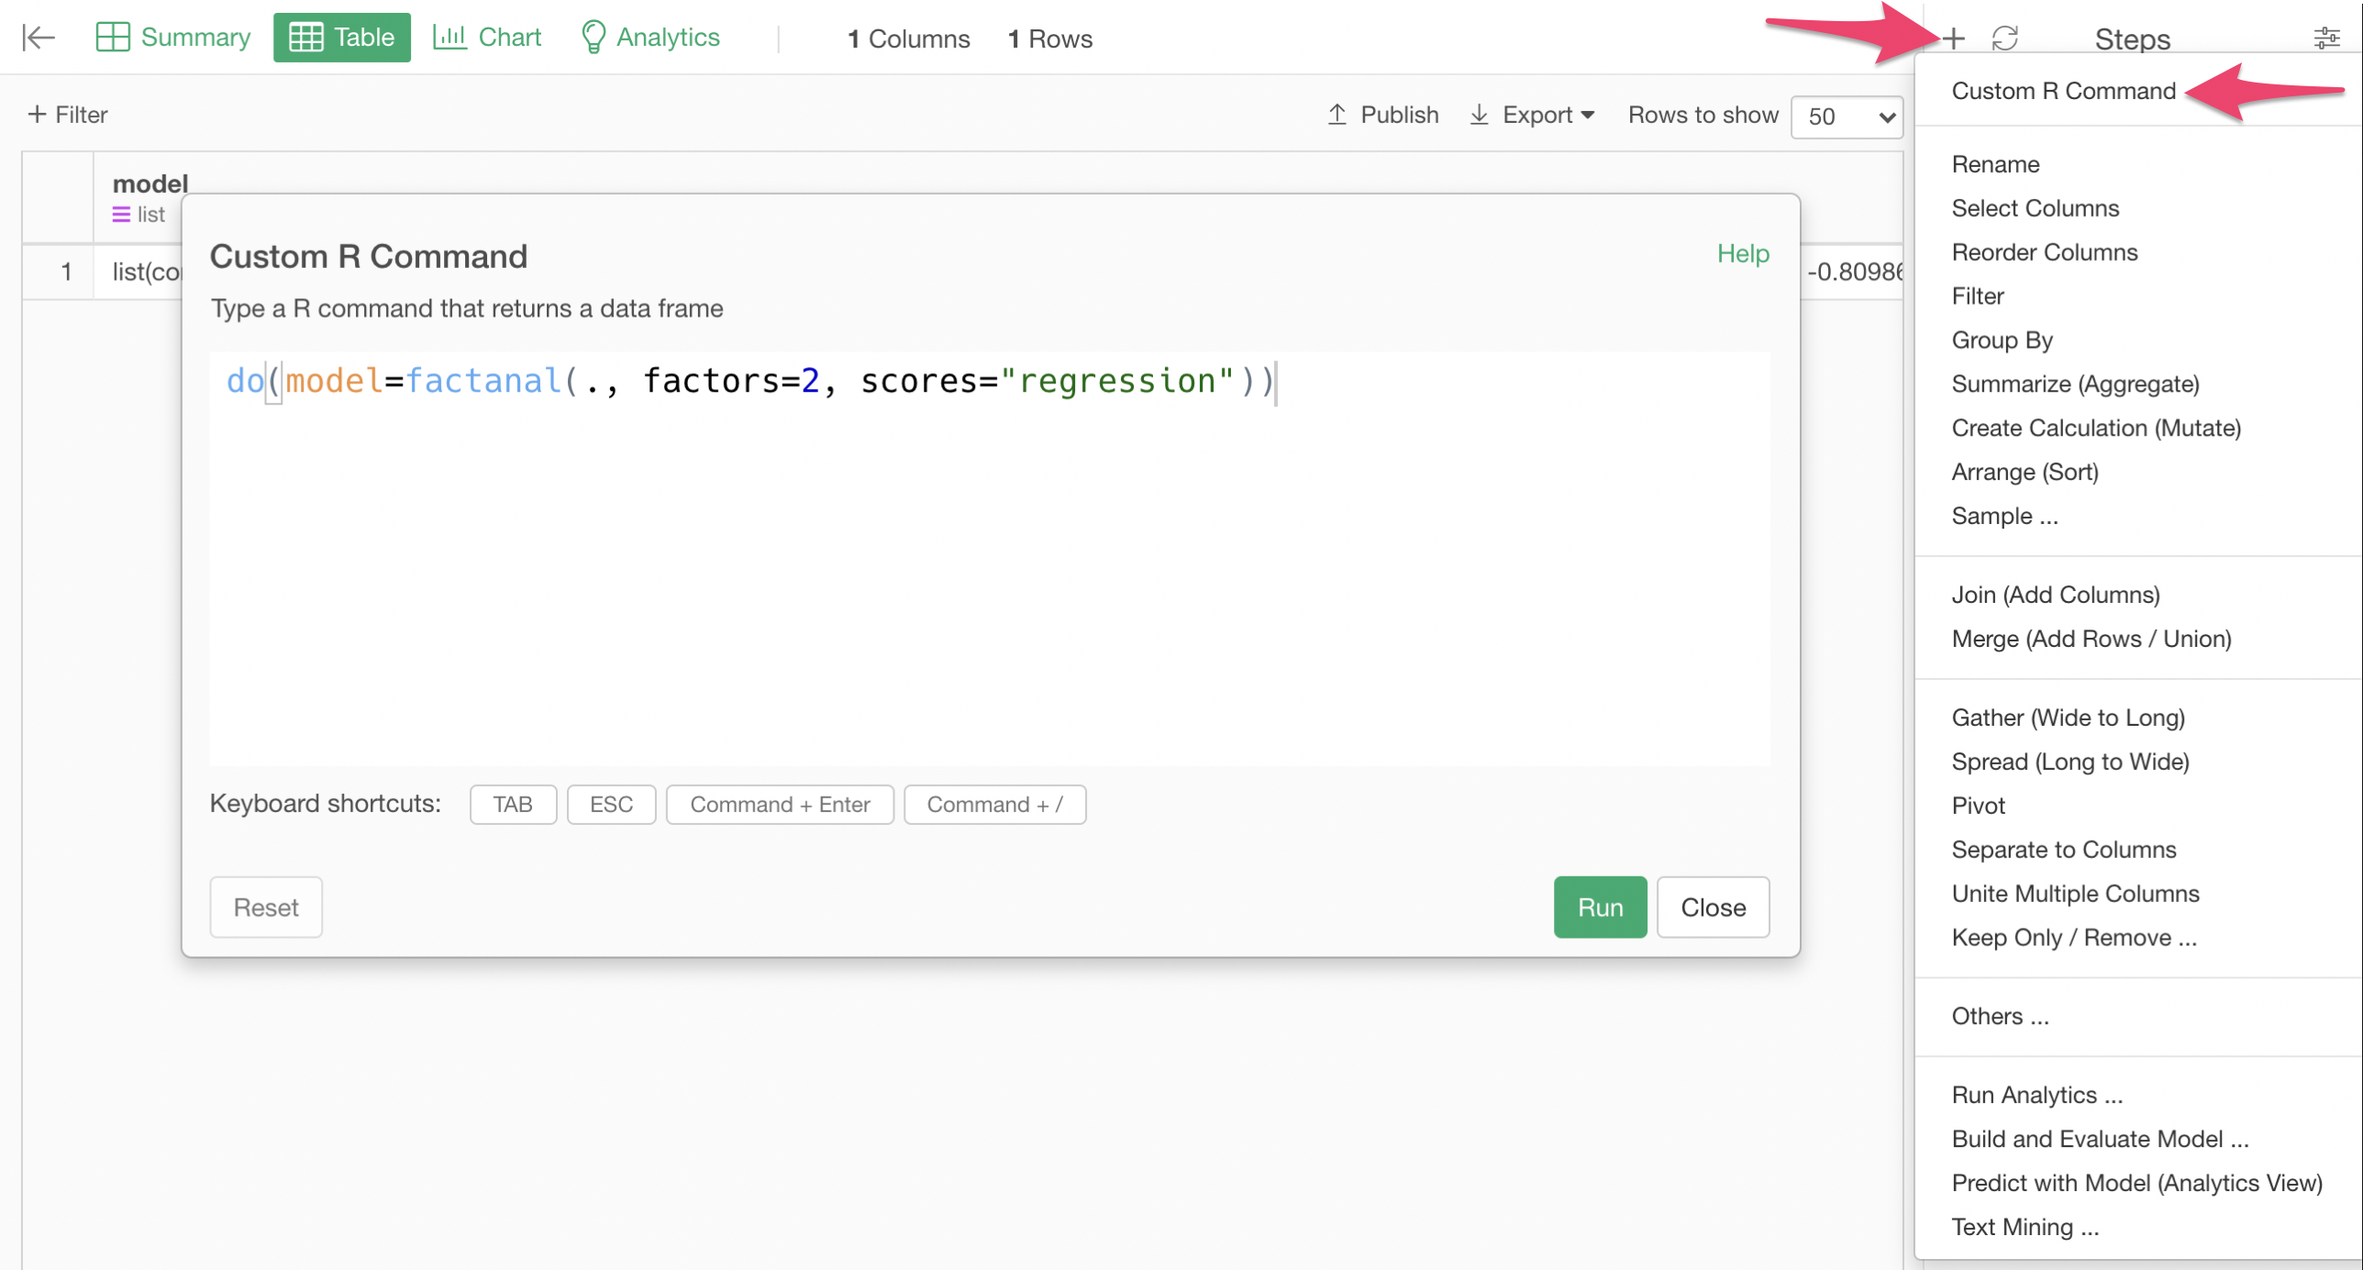The width and height of the screenshot is (2363, 1270).
Task: Click the Reset button
Action: (x=266, y=907)
